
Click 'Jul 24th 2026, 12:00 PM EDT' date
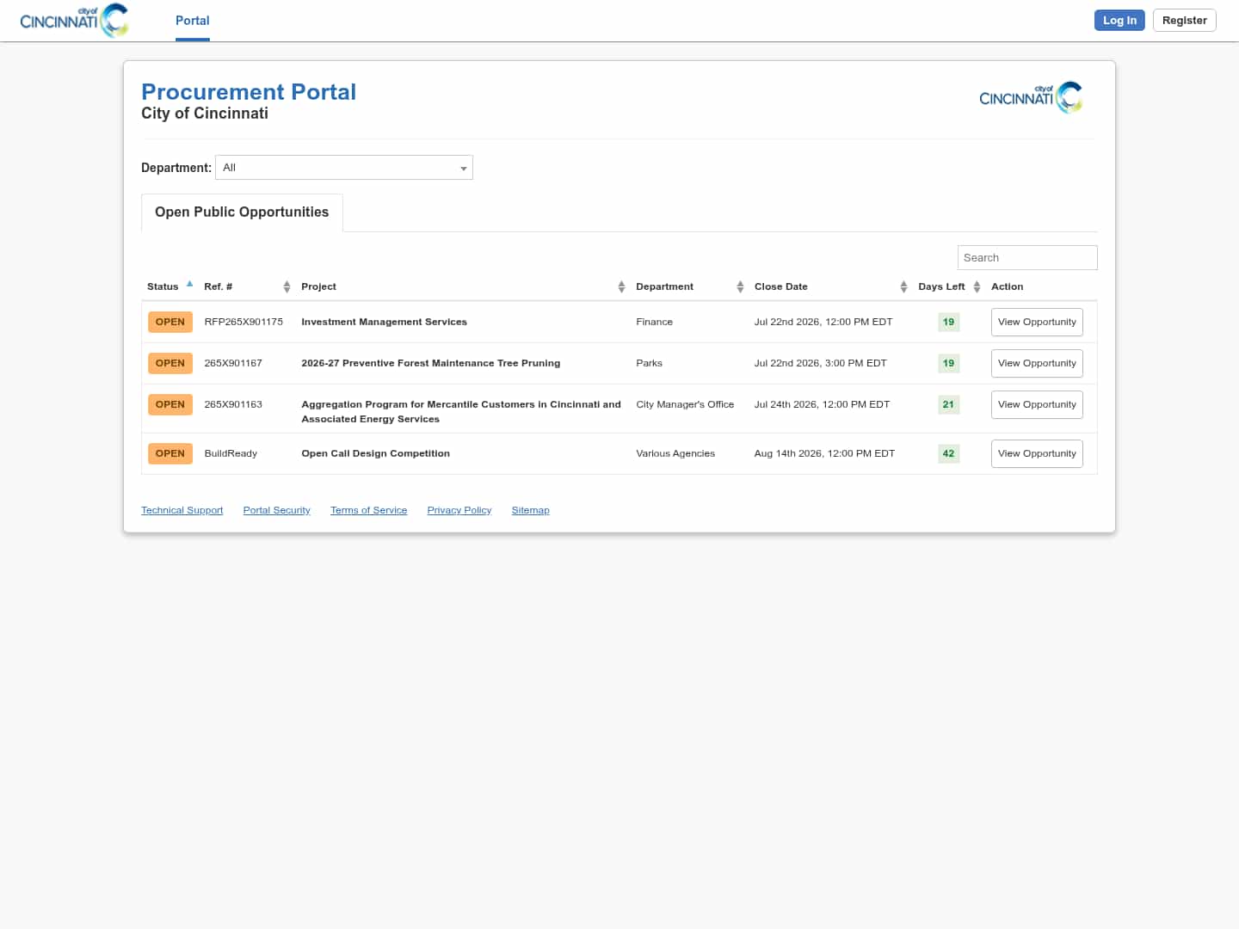pos(822,405)
